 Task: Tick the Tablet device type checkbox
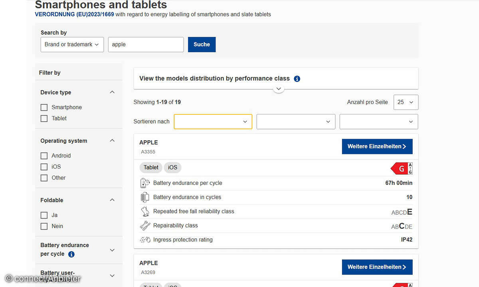44,118
